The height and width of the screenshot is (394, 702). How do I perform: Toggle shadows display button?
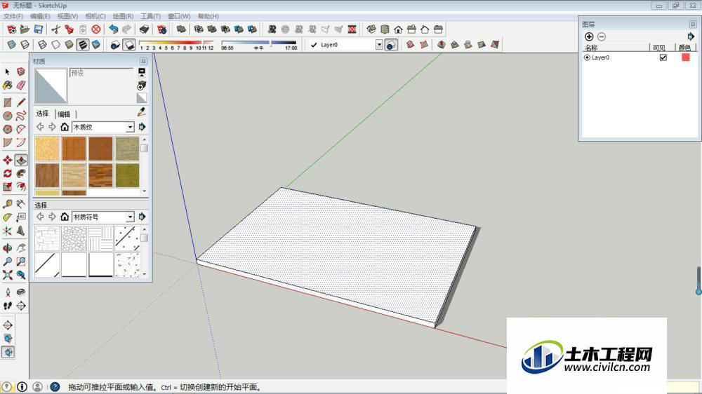(129, 45)
